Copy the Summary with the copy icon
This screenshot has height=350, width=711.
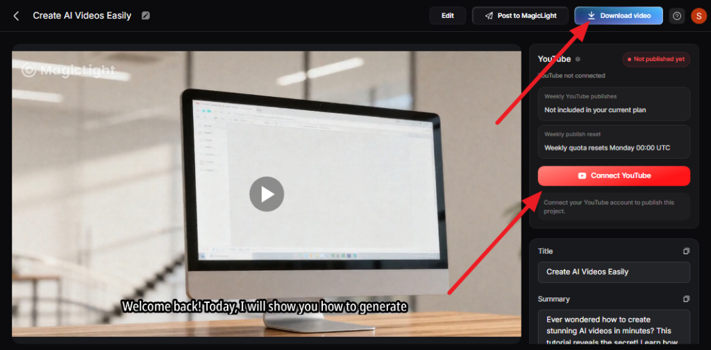pos(686,299)
